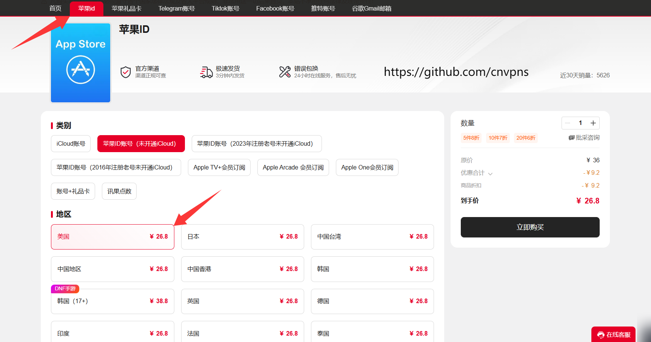This screenshot has height=342, width=651.
Task: Click the DNF手游 badge
Action: pyautogui.click(x=65, y=288)
